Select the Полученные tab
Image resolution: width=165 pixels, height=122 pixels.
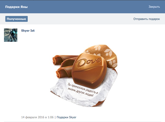pos(17,19)
